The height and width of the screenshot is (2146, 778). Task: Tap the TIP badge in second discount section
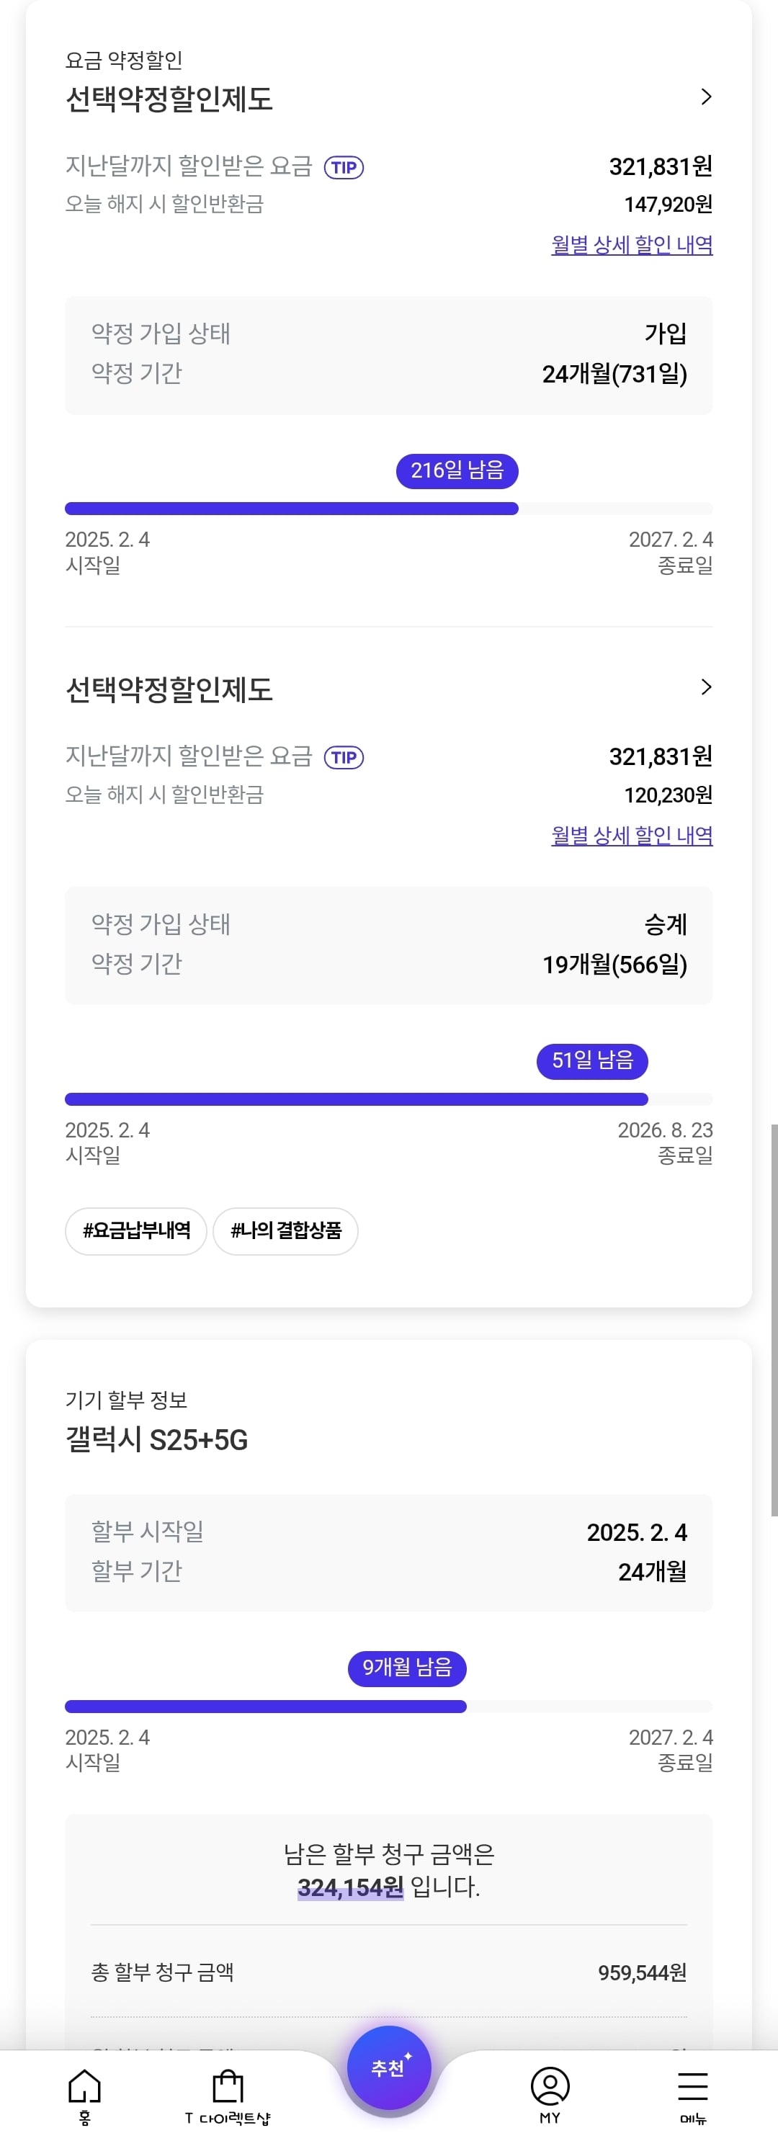(x=344, y=757)
